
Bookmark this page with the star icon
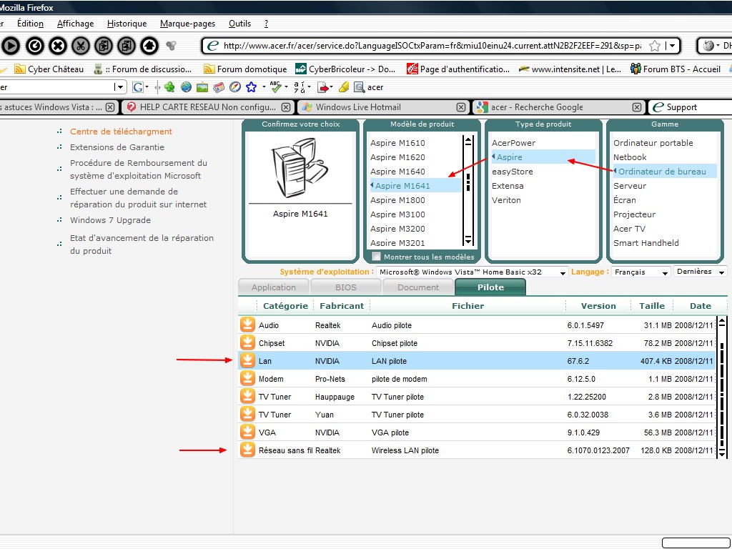pyautogui.click(x=654, y=46)
